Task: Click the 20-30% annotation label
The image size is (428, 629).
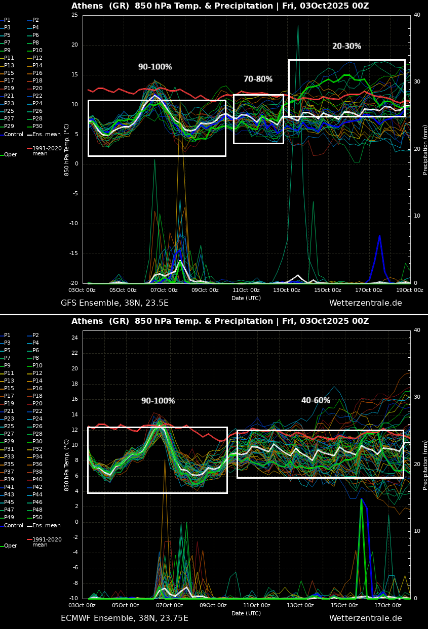Action: 346,47
